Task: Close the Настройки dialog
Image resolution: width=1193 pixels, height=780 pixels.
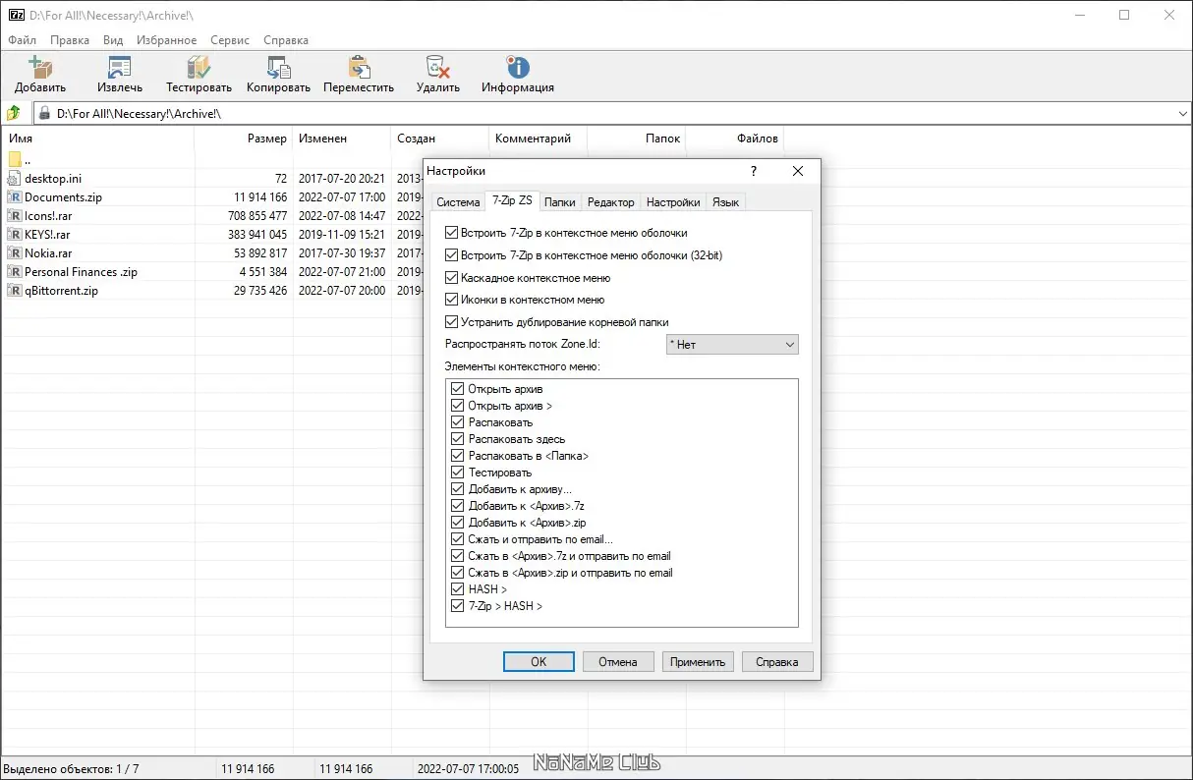Action: 798,171
